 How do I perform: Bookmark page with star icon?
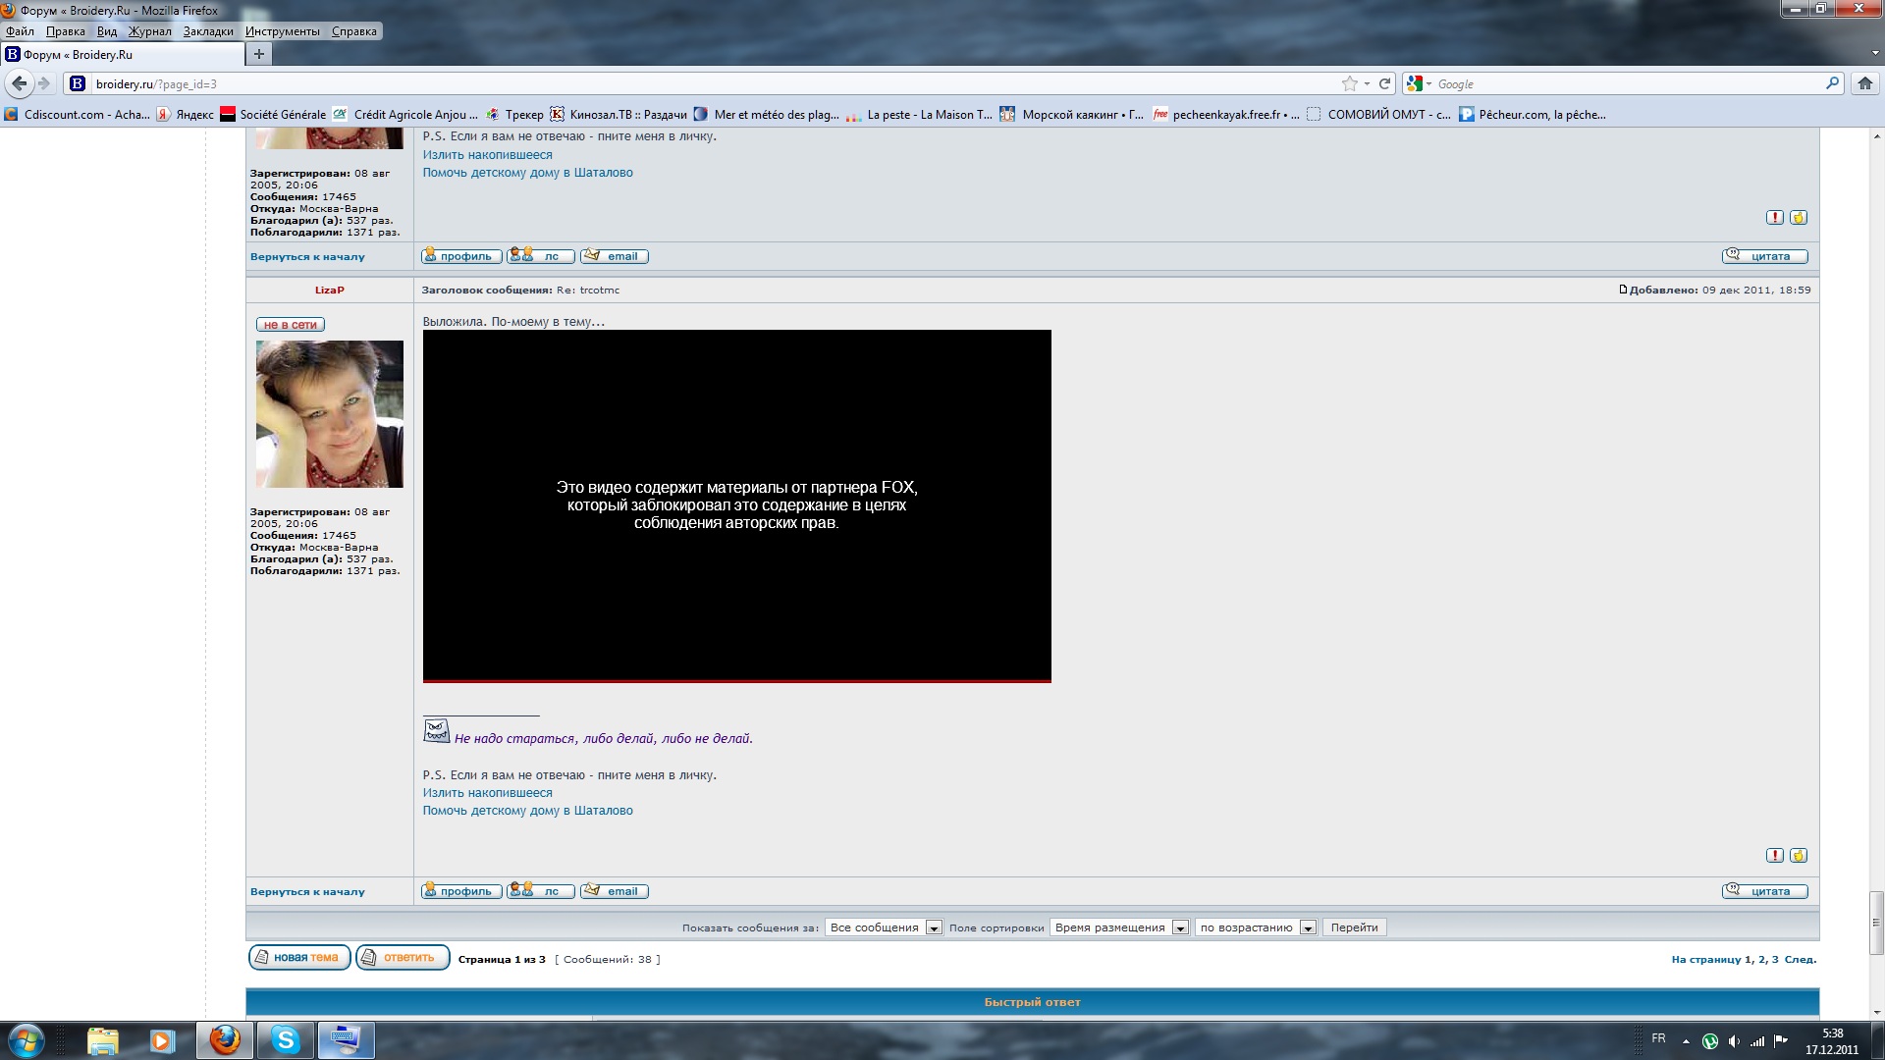(1350, 83)
